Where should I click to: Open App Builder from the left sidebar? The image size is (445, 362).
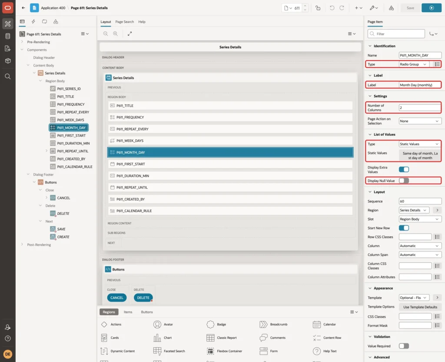(8, 23)
